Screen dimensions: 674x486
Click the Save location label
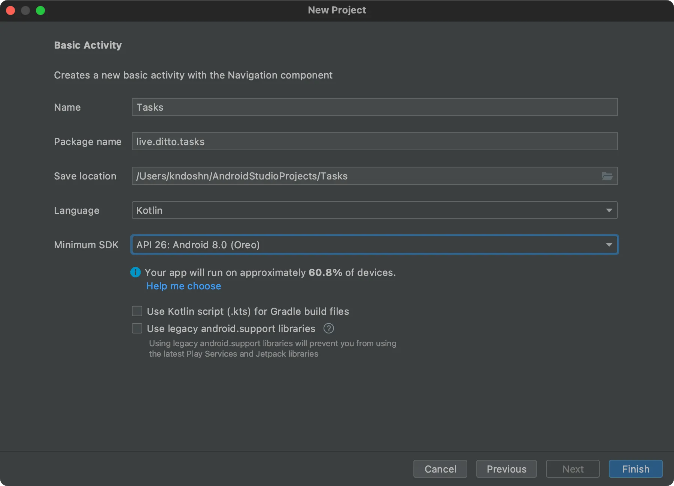point(85,176)
